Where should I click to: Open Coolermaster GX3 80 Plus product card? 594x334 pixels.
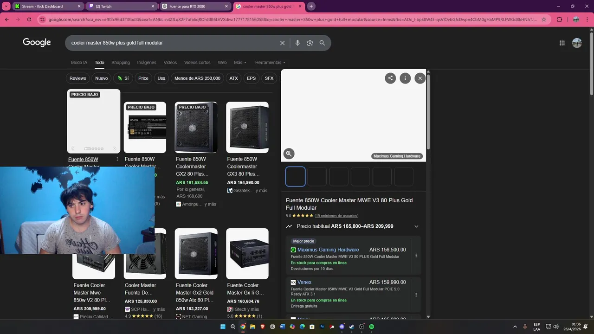[247, 148]
